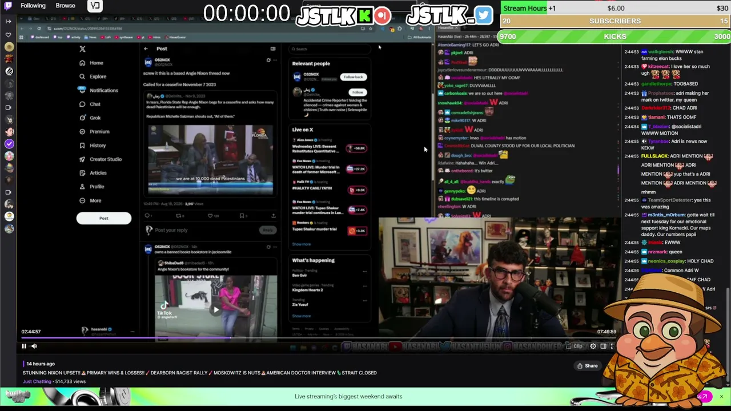Viewport: 731px width, 411px height.
Task: Open the Grok icon on the ceasefire post
Action: pyautogui.click(x=268, y=60)
